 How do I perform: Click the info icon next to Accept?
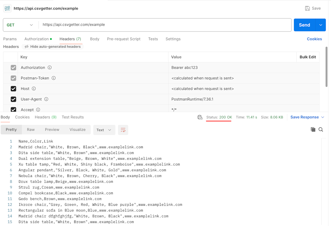coord(38,110)
